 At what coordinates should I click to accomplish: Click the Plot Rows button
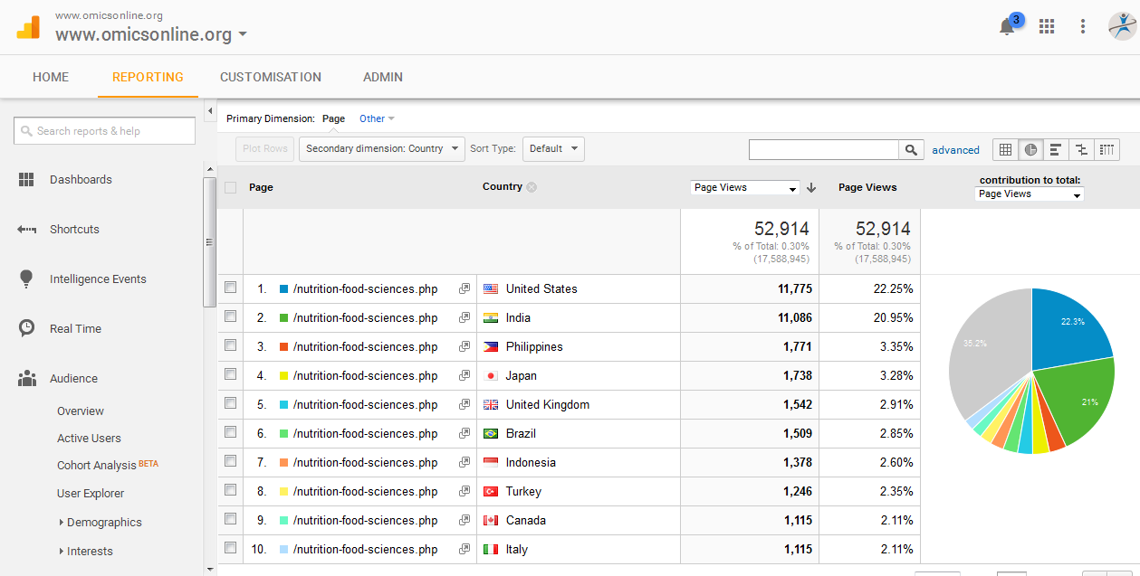264,149
